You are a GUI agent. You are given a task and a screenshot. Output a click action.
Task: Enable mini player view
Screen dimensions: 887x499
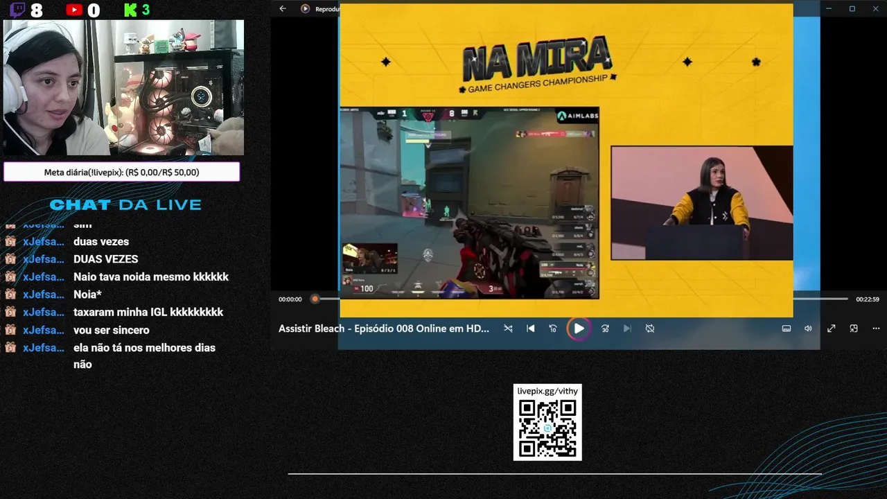(854, 329)
